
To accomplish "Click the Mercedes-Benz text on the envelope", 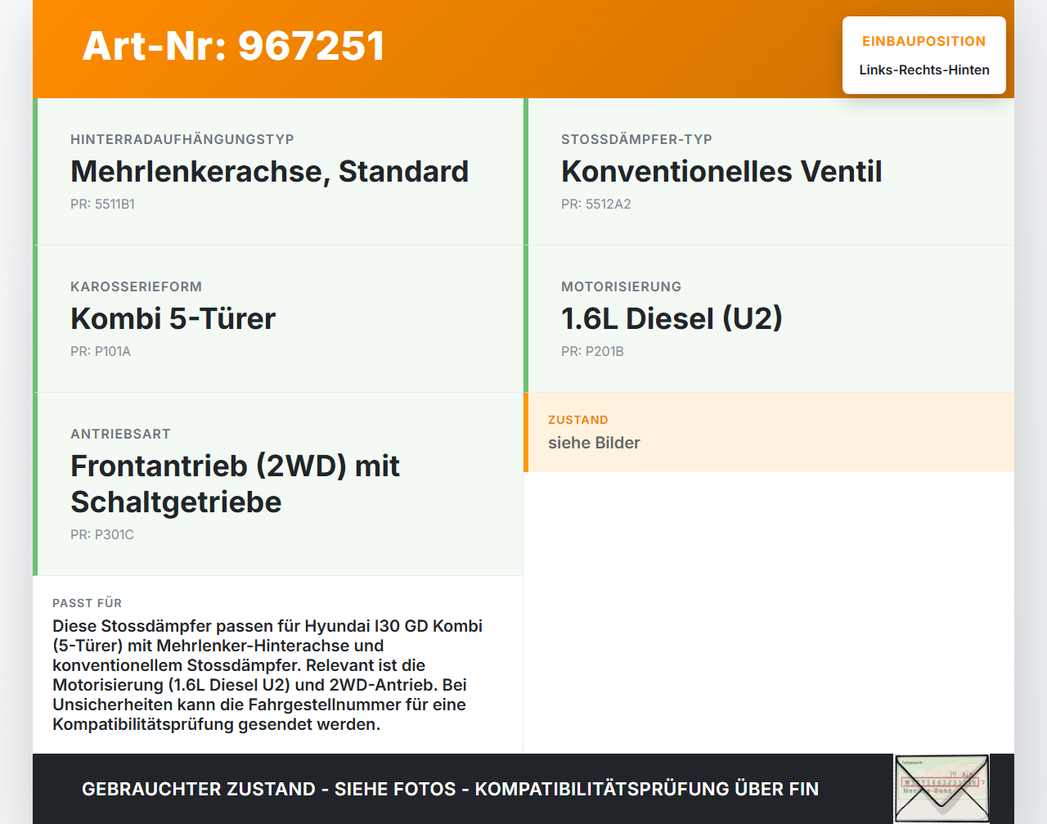I will 928,790.
